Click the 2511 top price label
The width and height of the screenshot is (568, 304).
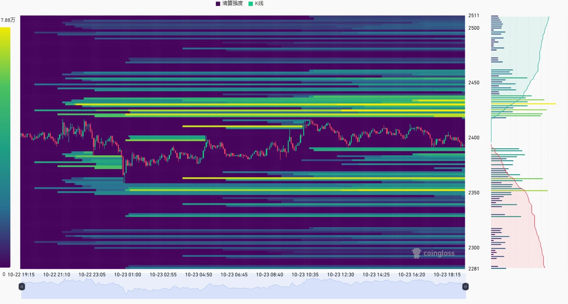pos(474,16)
